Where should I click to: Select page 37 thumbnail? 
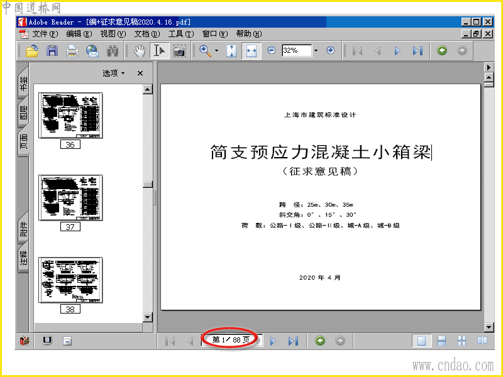[x=70, y=198]
